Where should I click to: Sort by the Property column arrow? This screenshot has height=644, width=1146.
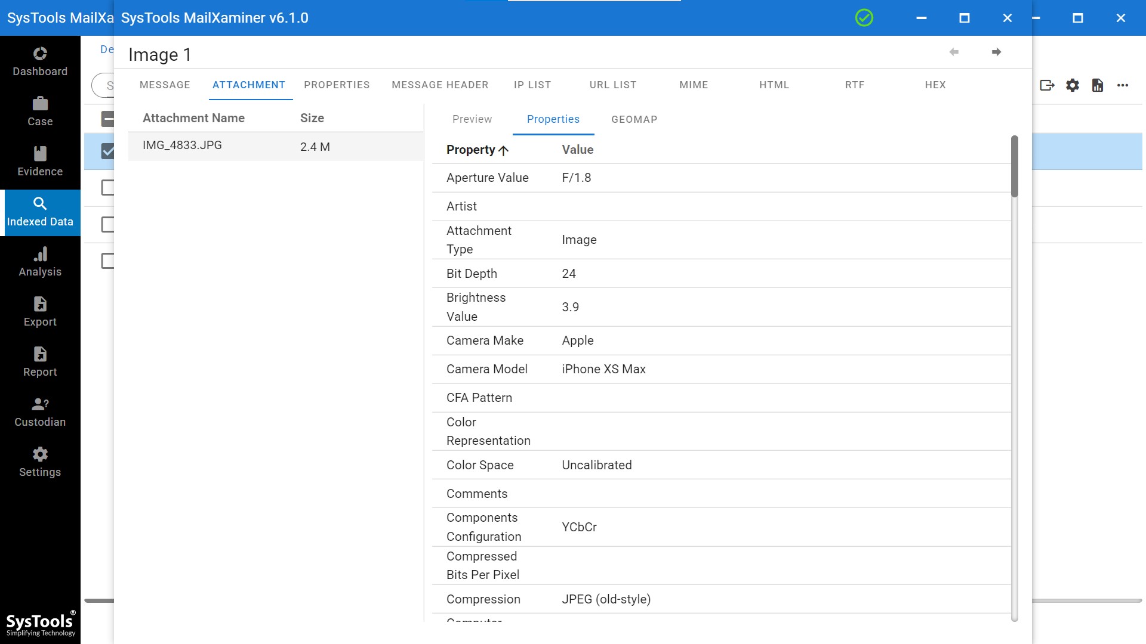click(x=504, y=150)
